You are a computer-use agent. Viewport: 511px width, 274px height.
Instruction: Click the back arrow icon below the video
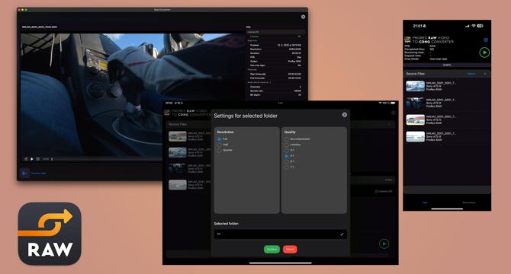(24, 174)
